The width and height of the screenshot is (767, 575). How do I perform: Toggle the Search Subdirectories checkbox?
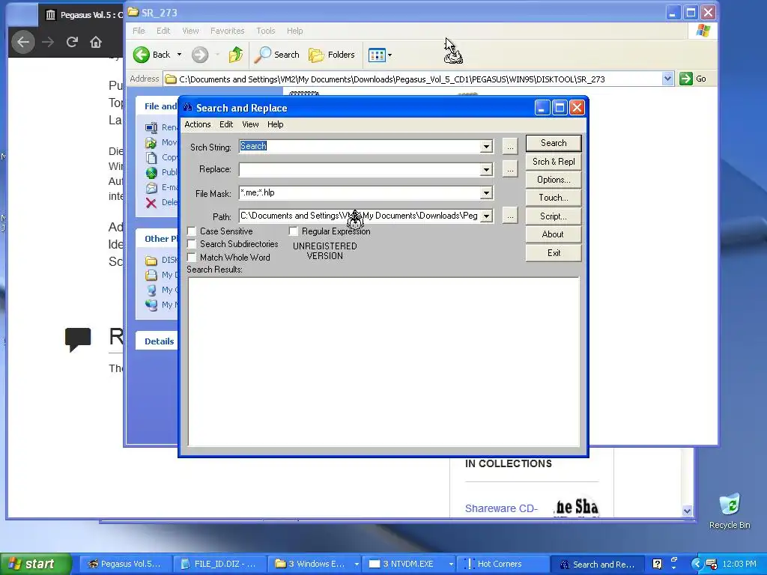click(192, 244)
